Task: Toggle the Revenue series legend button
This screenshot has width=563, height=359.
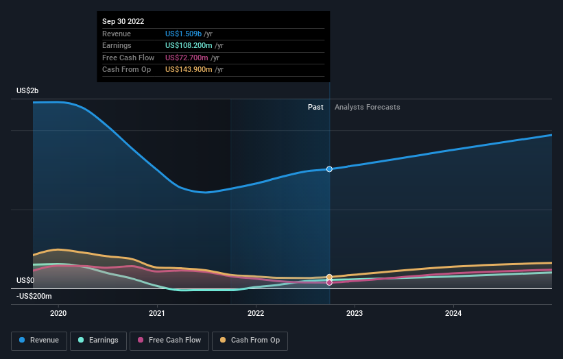Action: coord(39,341)
